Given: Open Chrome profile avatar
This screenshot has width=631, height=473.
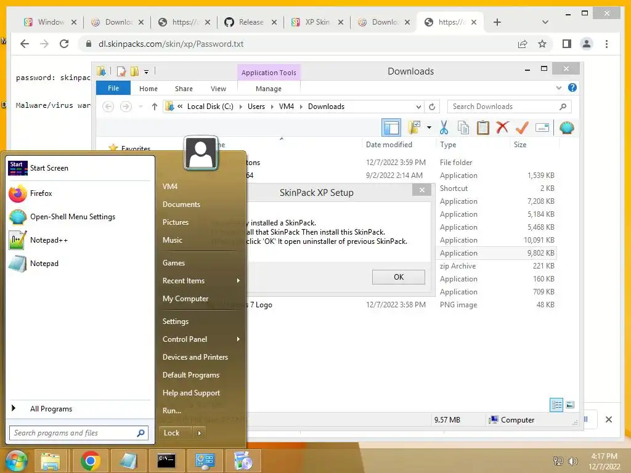Looking at the screenshot, I should [x=587, y=44].
